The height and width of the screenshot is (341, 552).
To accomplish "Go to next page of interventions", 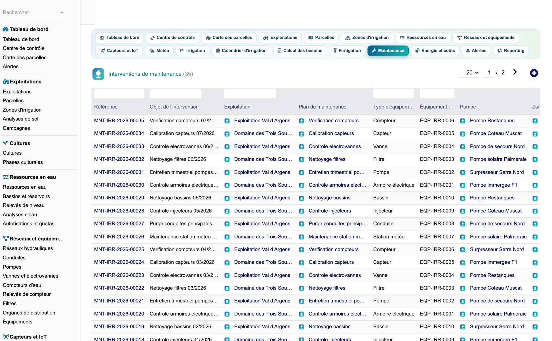I will click(515, 72).
